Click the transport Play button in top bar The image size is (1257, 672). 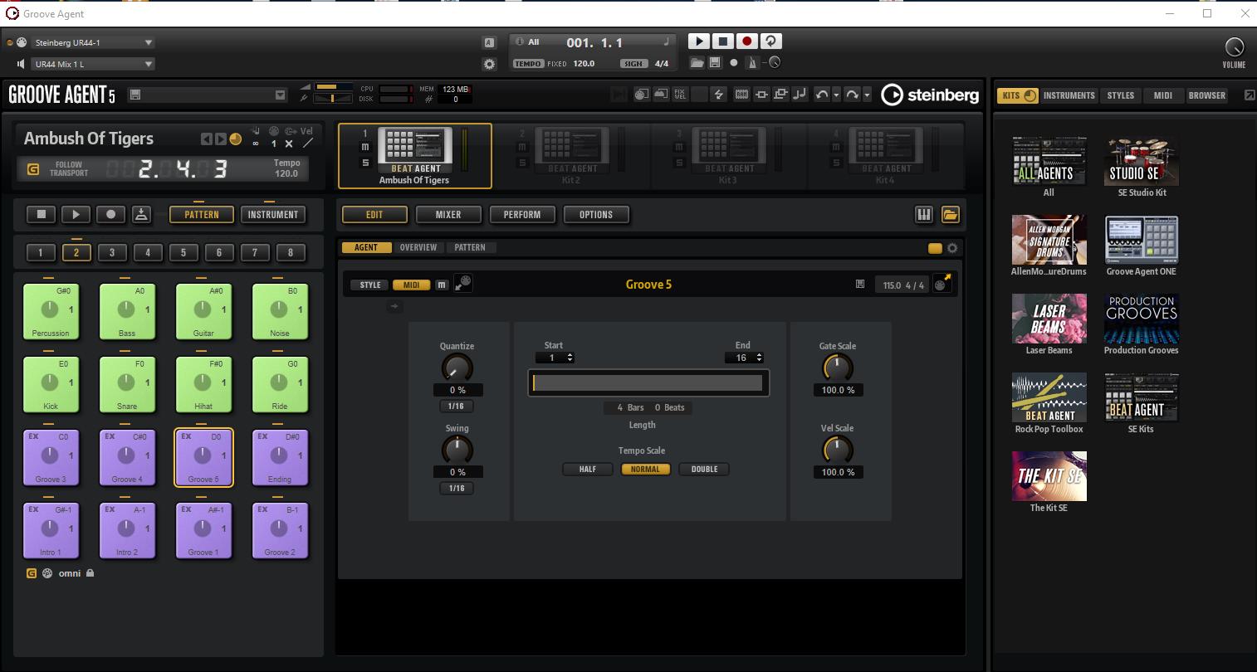coord(699,41)
